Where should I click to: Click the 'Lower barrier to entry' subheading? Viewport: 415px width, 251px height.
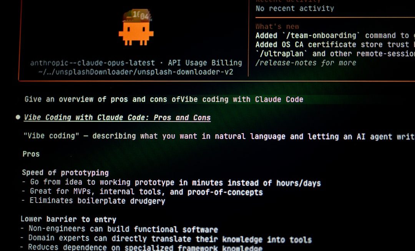pyautogui.click(x=68, y=219)
